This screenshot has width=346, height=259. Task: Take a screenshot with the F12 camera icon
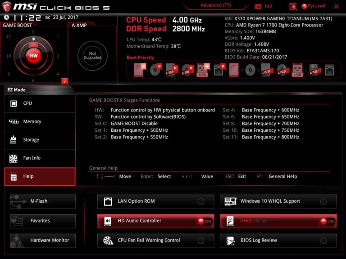258,7
